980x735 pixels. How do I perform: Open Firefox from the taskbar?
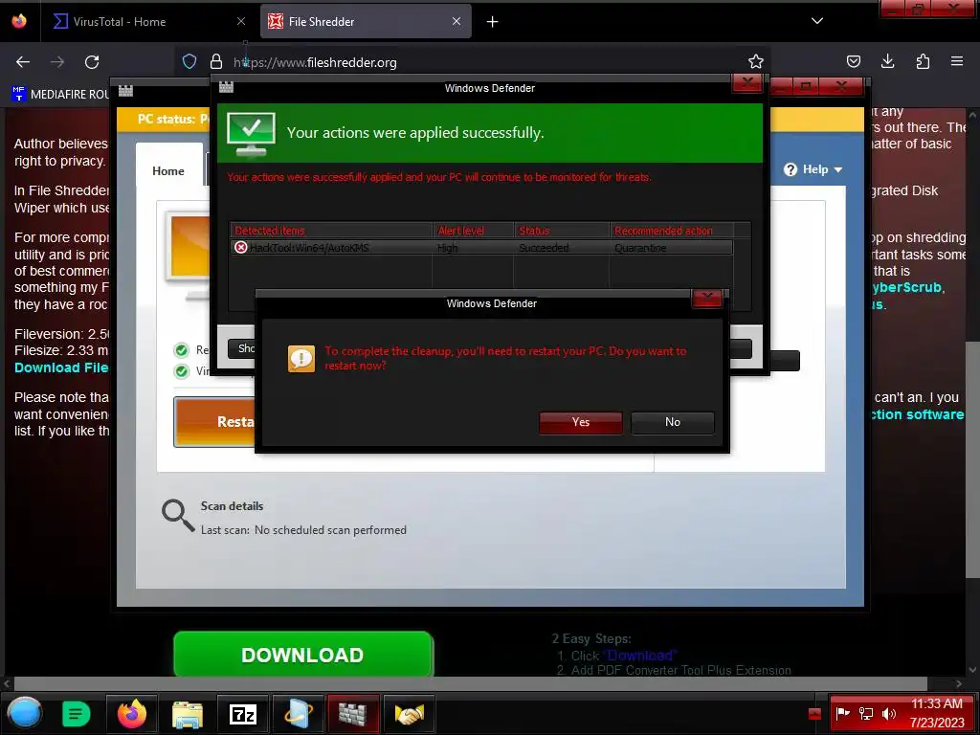pyautogui.click(x=131, y=713)
